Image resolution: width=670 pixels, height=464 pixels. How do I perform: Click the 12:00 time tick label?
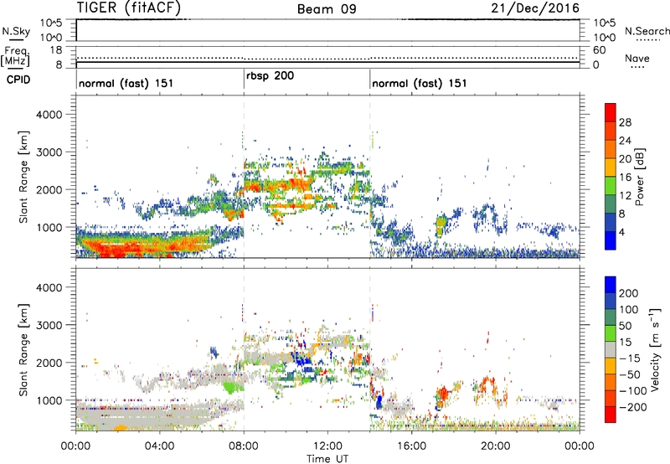click(327, 446)
